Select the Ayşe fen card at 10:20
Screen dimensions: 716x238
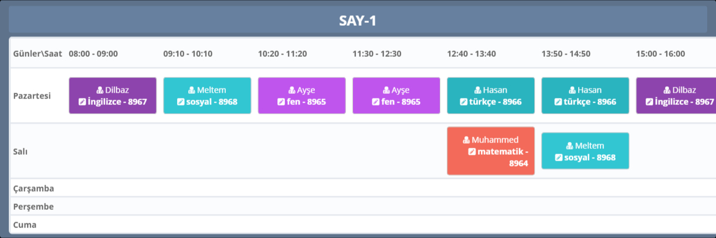pos(302,96)
